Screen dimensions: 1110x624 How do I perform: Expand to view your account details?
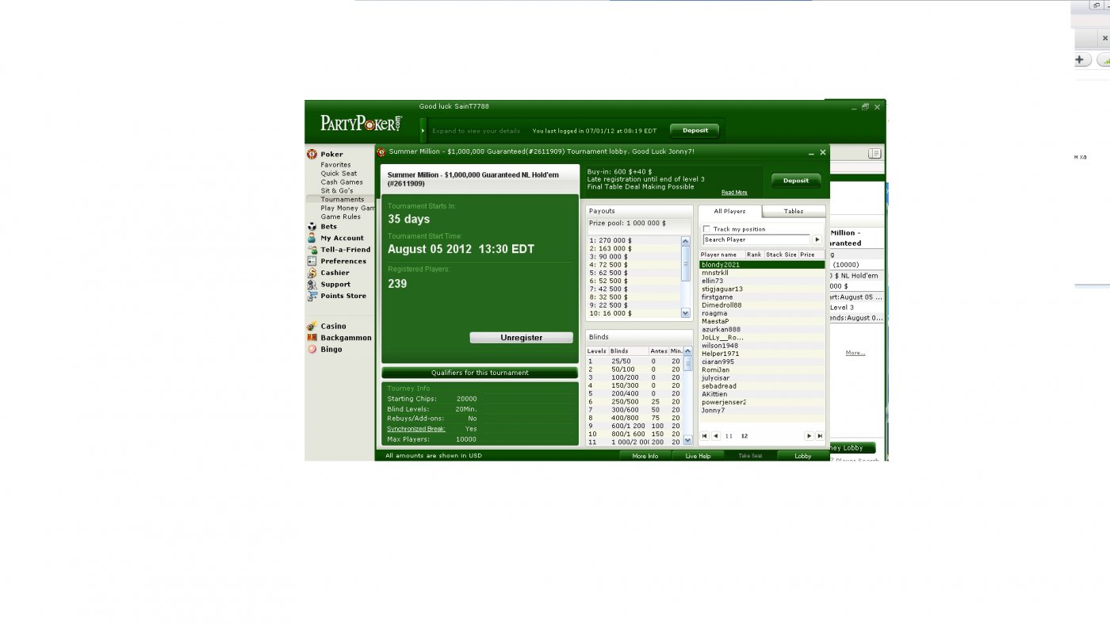point(423,131)
